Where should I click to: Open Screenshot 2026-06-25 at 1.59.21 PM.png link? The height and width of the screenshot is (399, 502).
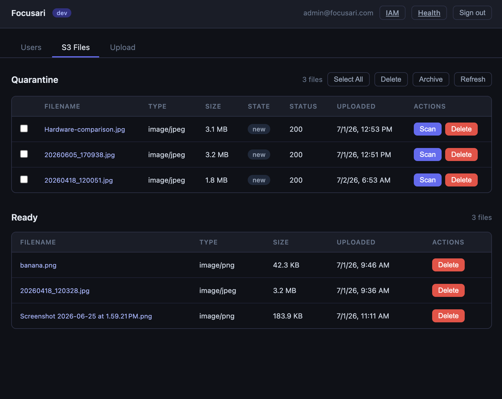(x=86, y=316)
